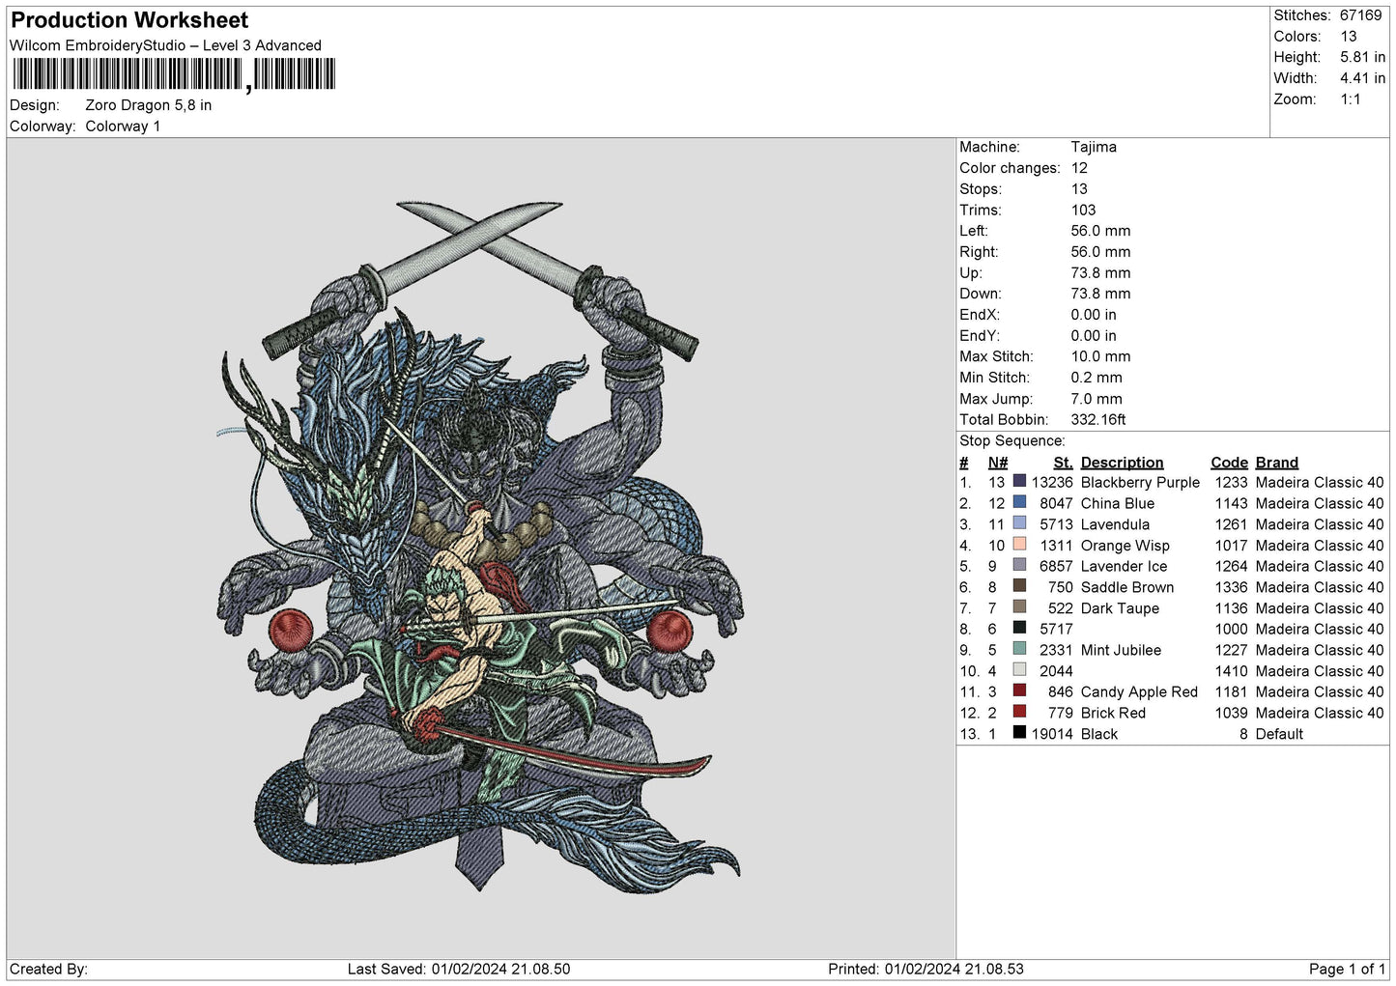This screenshot has height=986, width=1396.
Task: Click the Trims value "103"
Action: 1083,211
